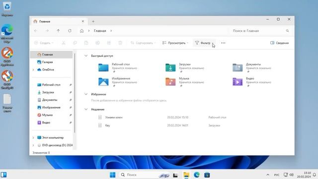
Task: Open Видео folder in quick access grid
Action: 252,82
